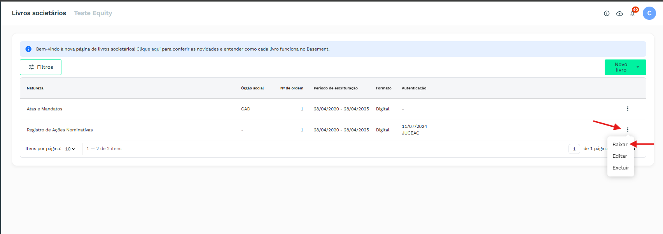Image resolution: width=663 pixels, height=234 pixels.
Task: Open the notifications bell
Action: [632, 13]
